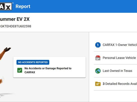Click the red-roof house lease icon
The height and width of the screenshot is (102, 137).
[98, 58]
